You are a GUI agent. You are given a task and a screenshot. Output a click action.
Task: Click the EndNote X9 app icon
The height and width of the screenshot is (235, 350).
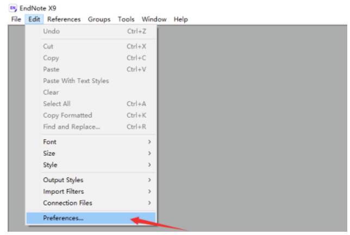12,8
